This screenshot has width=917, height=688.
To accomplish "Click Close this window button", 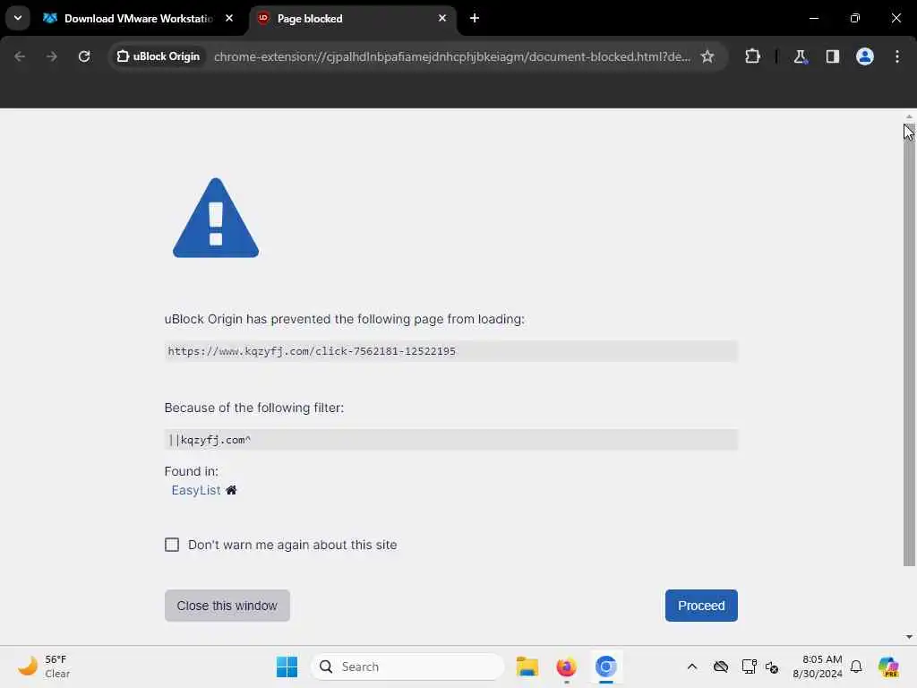I will tap(227, 606).
